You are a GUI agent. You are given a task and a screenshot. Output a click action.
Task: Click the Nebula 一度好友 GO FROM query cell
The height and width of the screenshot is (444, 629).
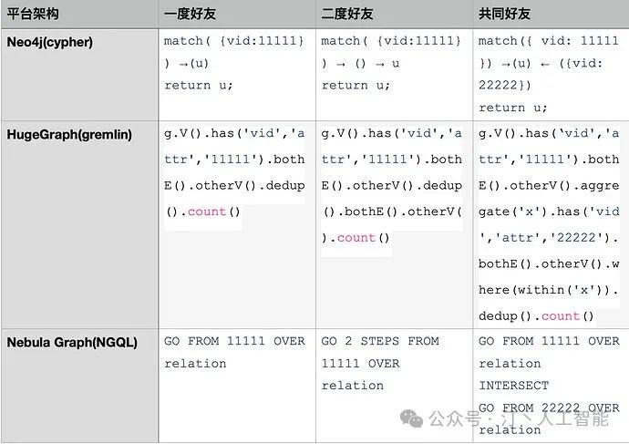(234, 352)
